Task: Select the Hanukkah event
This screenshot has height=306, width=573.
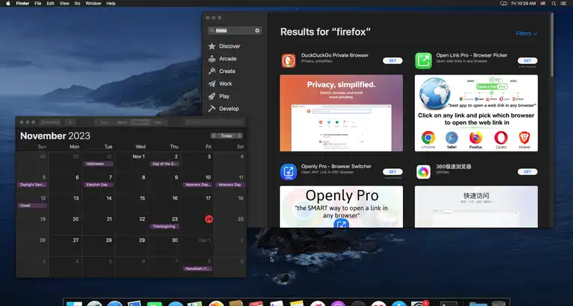Action: (x=197, y=269)
